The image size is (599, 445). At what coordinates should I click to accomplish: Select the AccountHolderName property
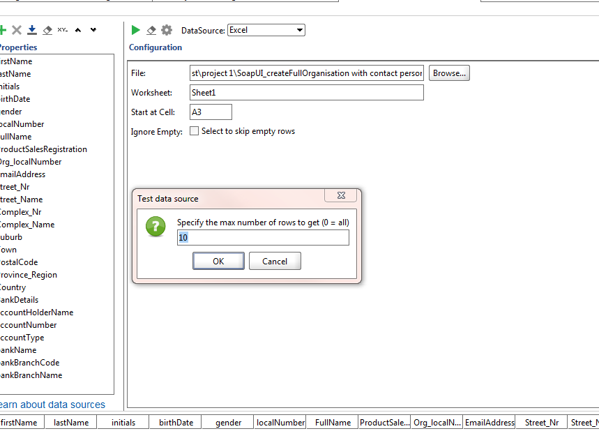pyautogui.click(x=56, y=312)
